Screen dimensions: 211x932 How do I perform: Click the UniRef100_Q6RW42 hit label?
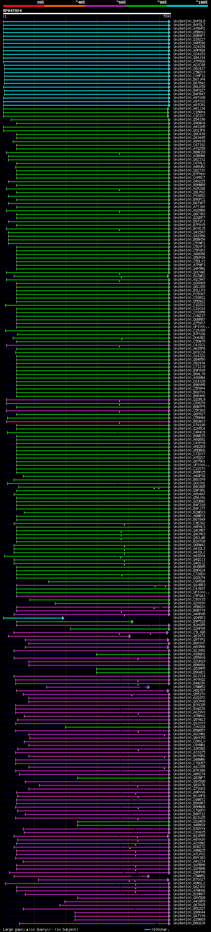click(189, 545)
